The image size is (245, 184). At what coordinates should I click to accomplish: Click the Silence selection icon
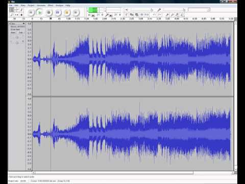146,15
